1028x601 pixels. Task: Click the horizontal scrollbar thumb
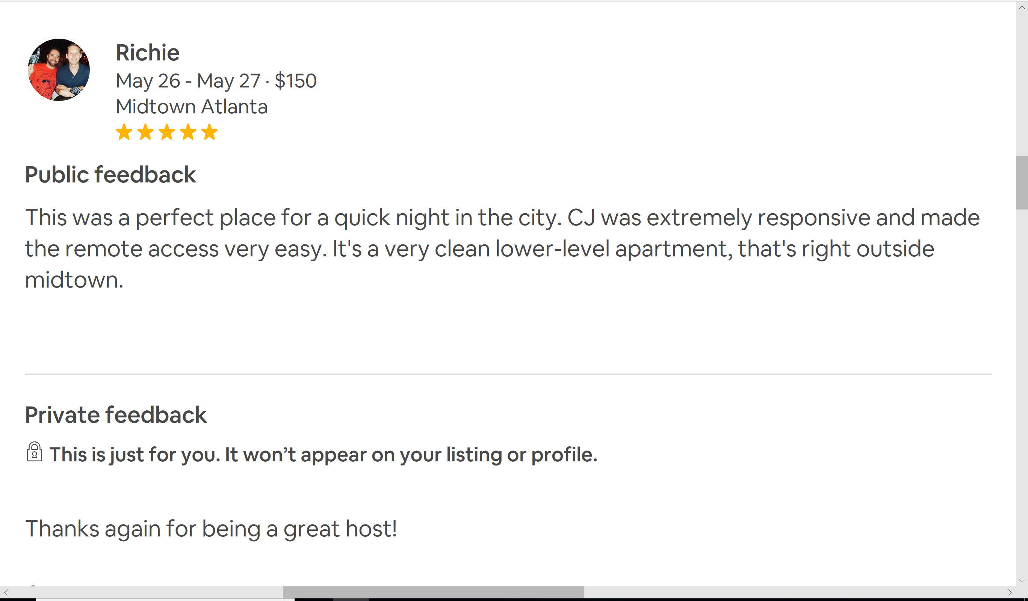[433, 592]
